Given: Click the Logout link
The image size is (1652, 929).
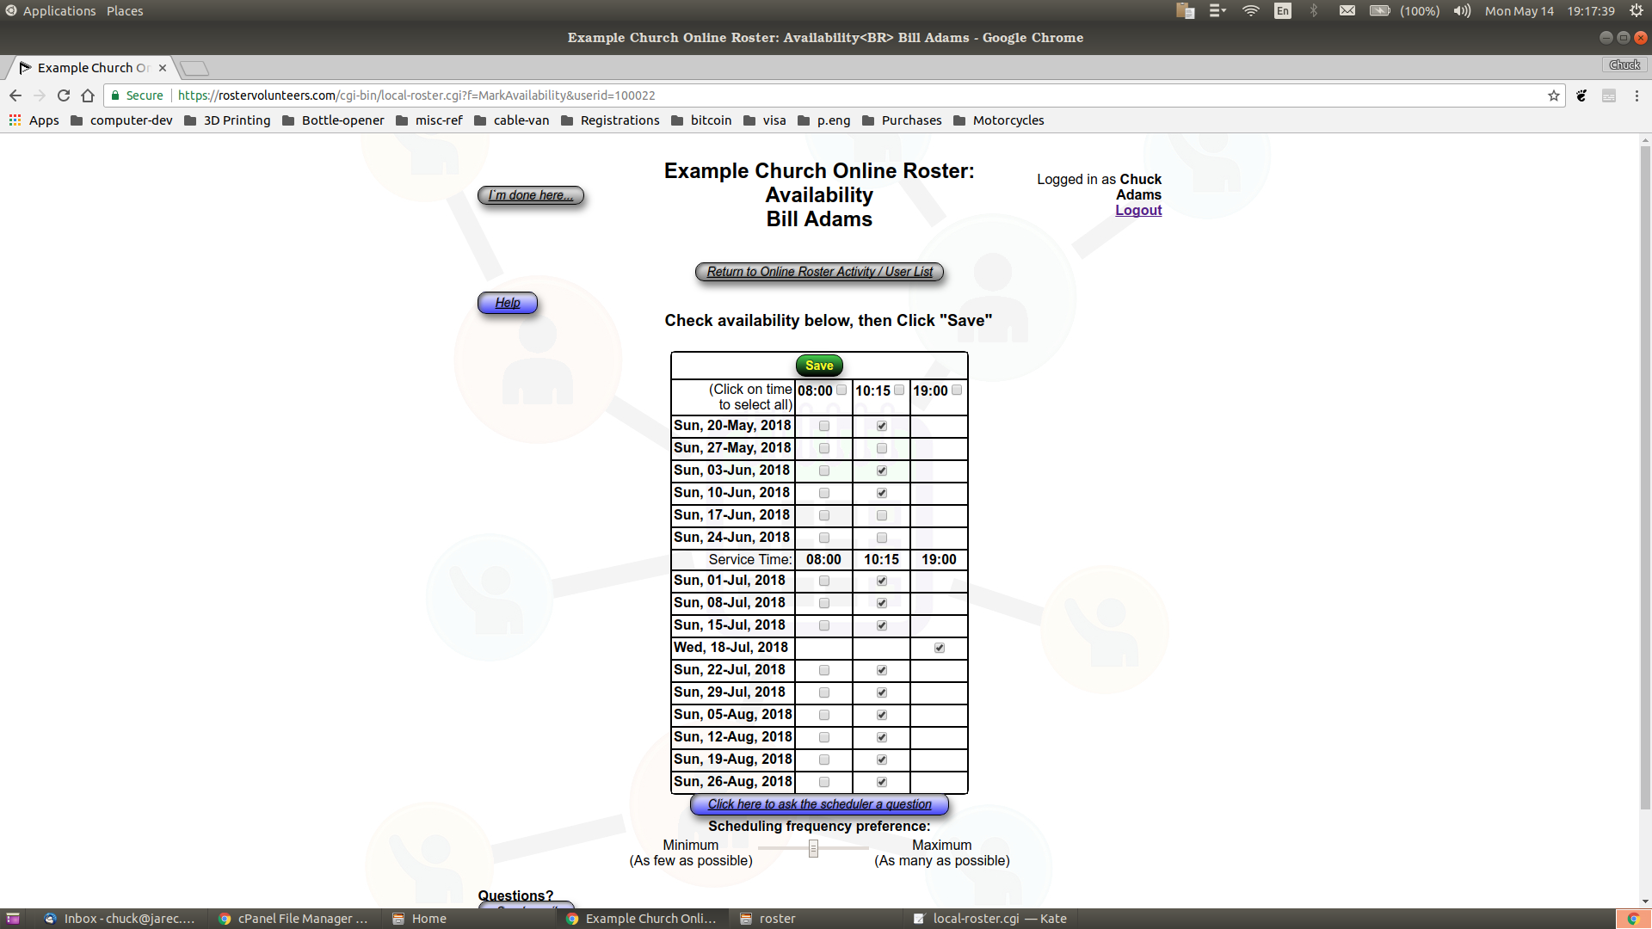Looking at the screenshot, I should (x=1137, y=210).
